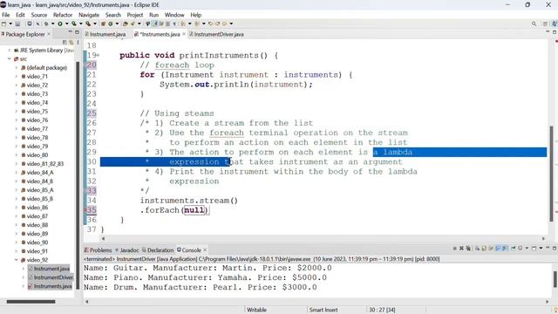
Task: Click the Pin Console icon
Action: pyautogui.click(x=513, y=248)
